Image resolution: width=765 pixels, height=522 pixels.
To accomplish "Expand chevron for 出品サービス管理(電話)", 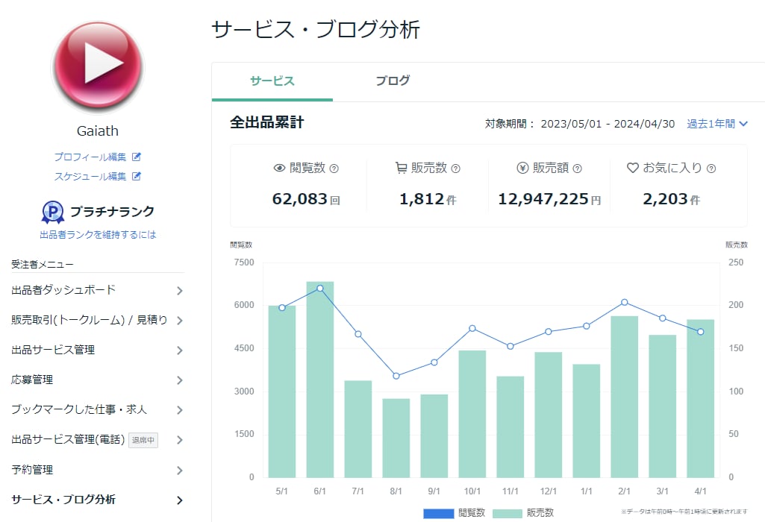I will coord(180,440).
